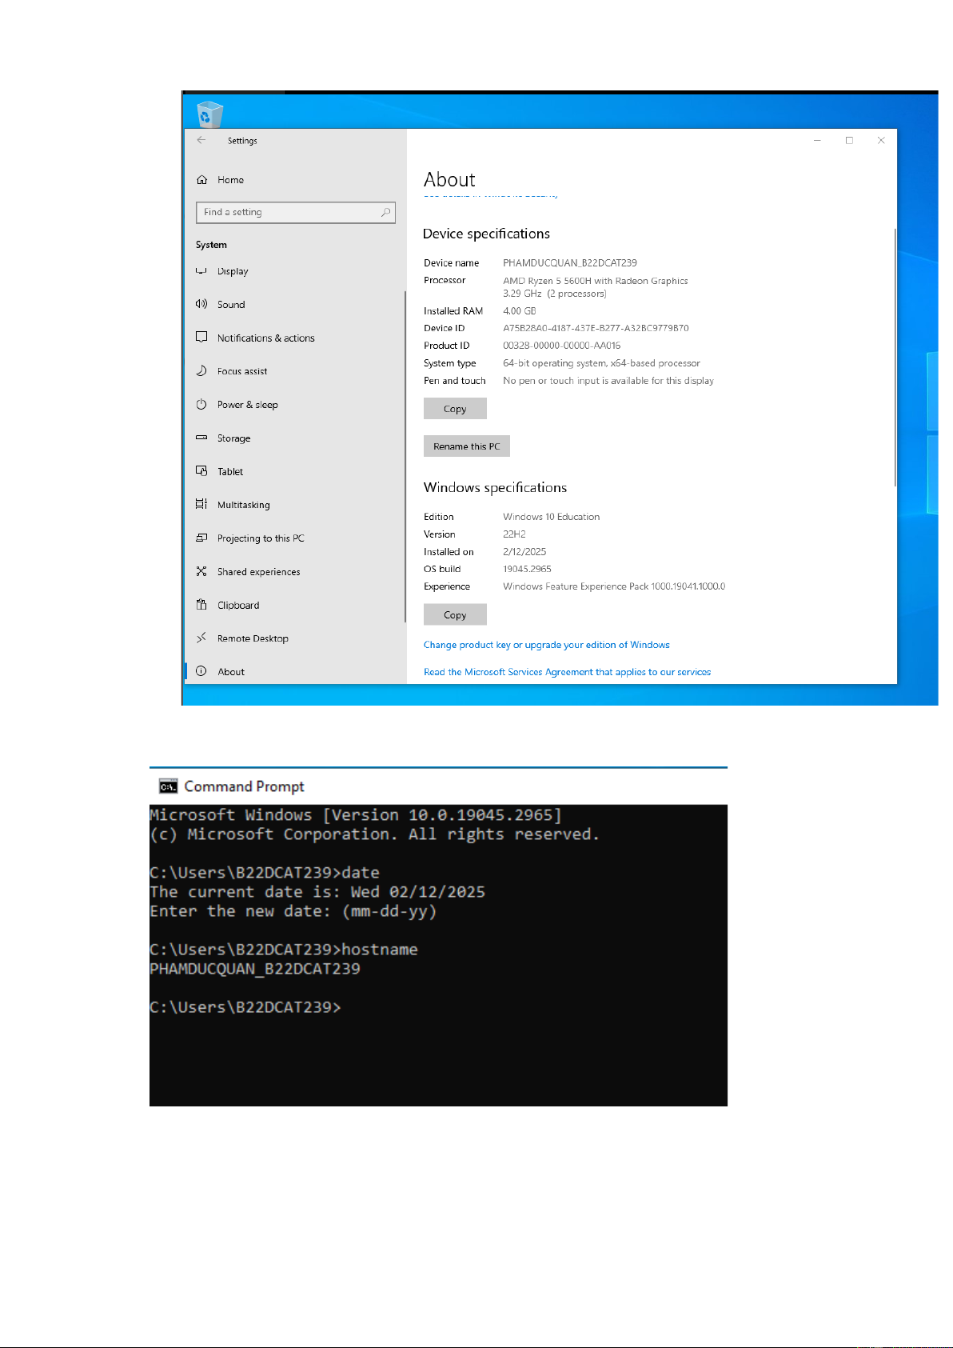The image size is (953, 1348).
Task: Click the search magnifier icon
Action: [x=385, y=212]
